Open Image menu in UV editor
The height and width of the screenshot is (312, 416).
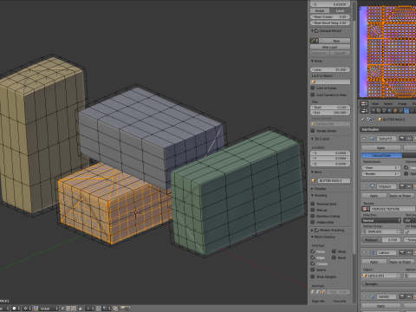(x=402, y=104)
